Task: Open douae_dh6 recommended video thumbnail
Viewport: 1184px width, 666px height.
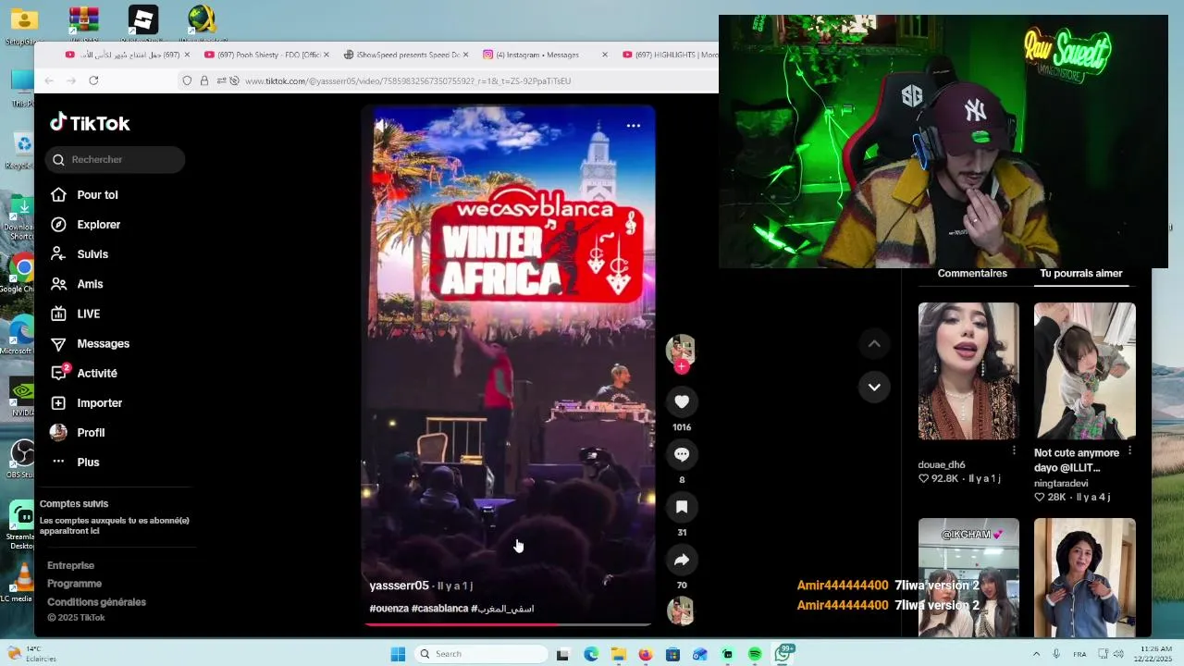Action: tap(968, 371)
